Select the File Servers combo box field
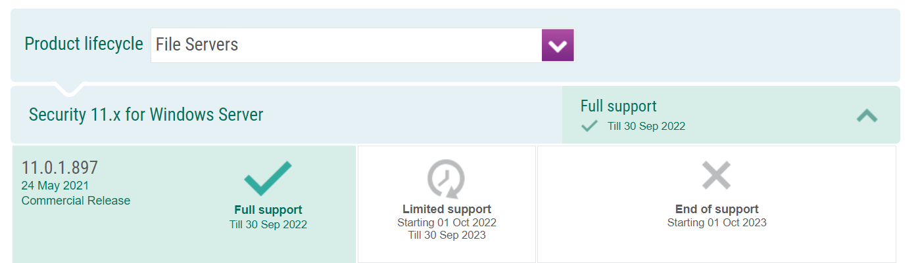The width and height of the screenshot is (922, 263). click(362, 45)
